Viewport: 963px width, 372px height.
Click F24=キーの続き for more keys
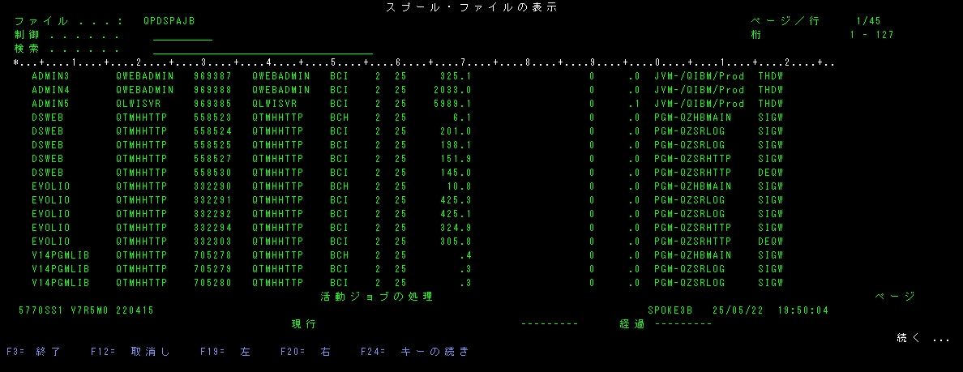tap(414, 352)
